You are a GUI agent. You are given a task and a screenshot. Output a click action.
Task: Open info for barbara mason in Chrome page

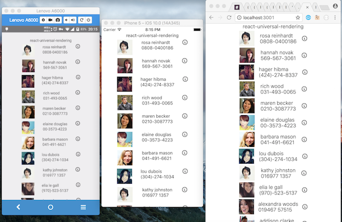click(304, 139)
